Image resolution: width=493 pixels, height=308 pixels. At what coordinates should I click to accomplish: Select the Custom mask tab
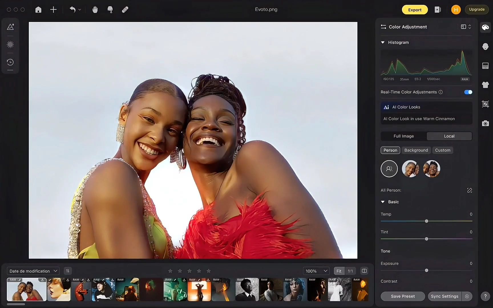[x=443, y=150]
